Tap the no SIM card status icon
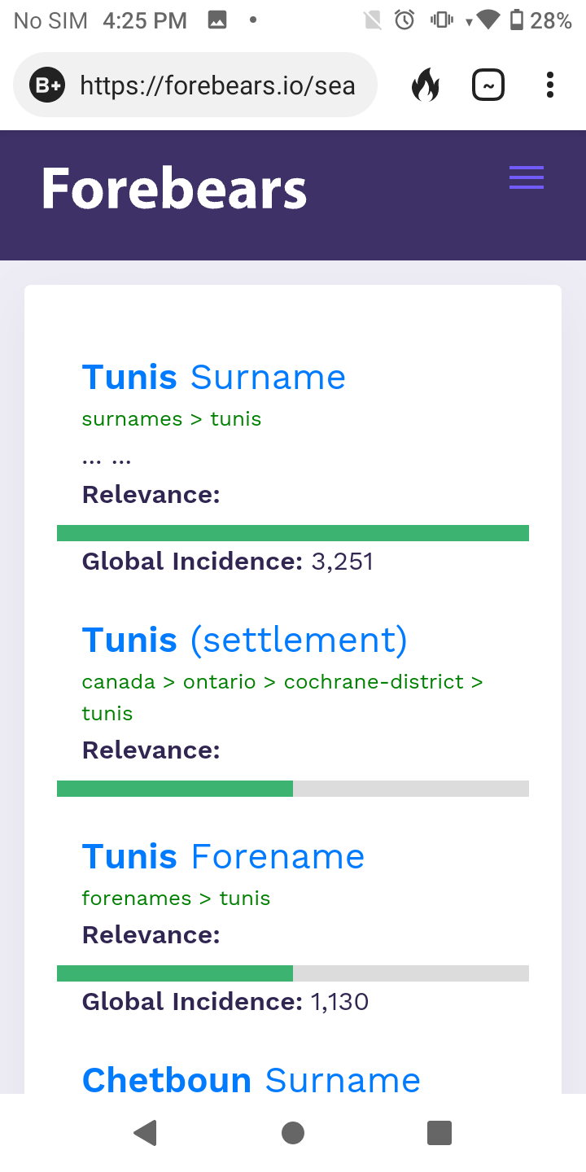Image resolution: width=586 pixels, height=1172 pixels. tap(373, 20)
